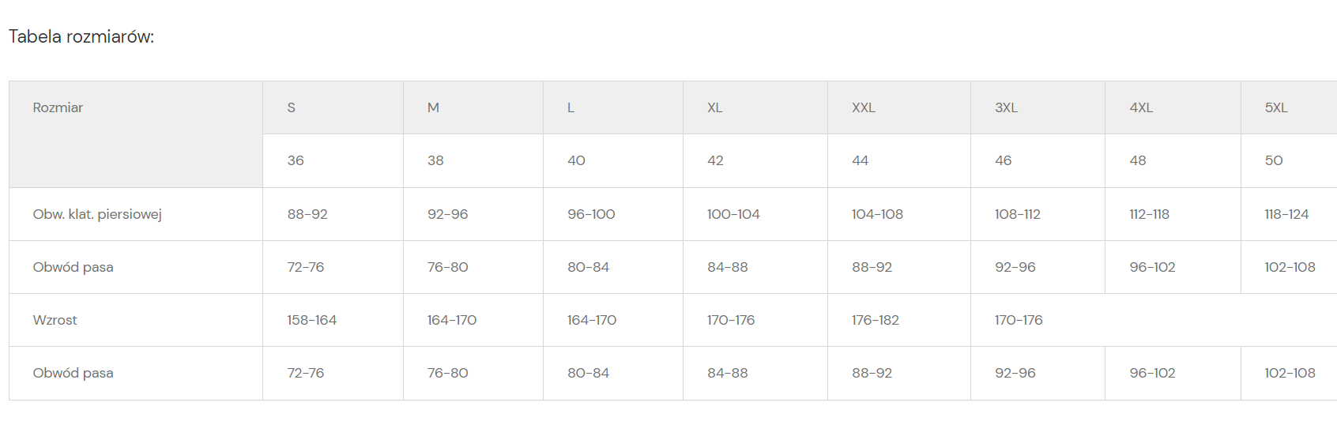Select numeric size 42 cell

(715, 160)
